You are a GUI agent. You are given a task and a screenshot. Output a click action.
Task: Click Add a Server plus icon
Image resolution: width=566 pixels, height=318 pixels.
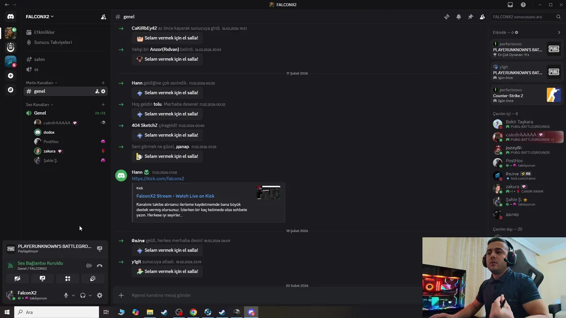click(x=11, y=76)
